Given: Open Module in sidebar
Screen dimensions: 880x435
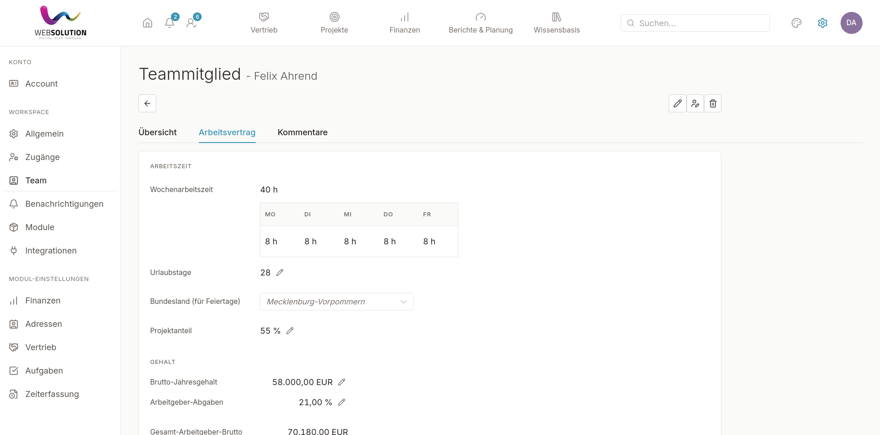Looking at the screenshot, I should coord(60,227).
